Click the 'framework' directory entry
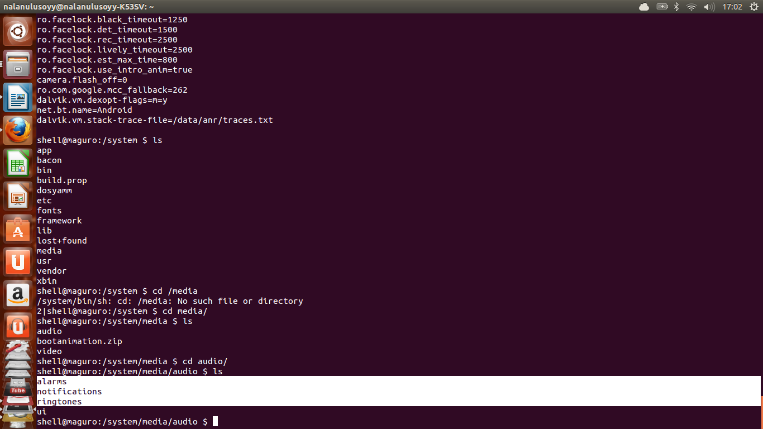The image size is (763, 429). 59,221
